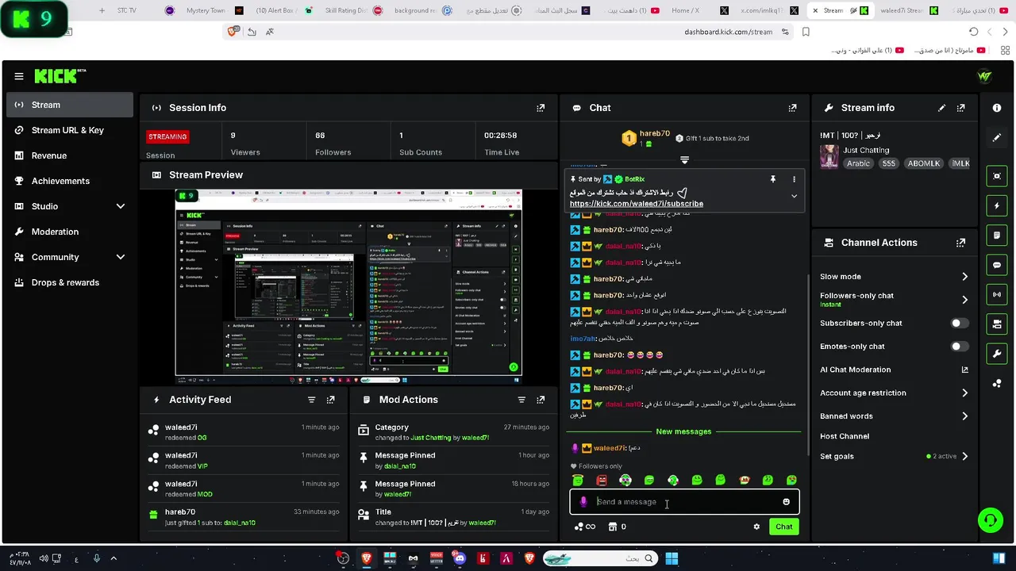Screen dimensions: 1016x571
Task: Open the kick.com/waleed7i/subscribe link
Action: [x=637, y=204]
